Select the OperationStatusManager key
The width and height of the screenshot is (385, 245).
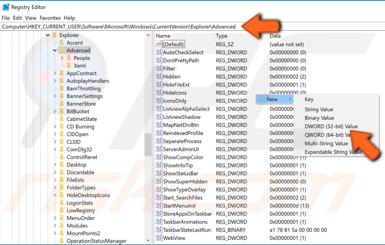click(x=96, y=241)
